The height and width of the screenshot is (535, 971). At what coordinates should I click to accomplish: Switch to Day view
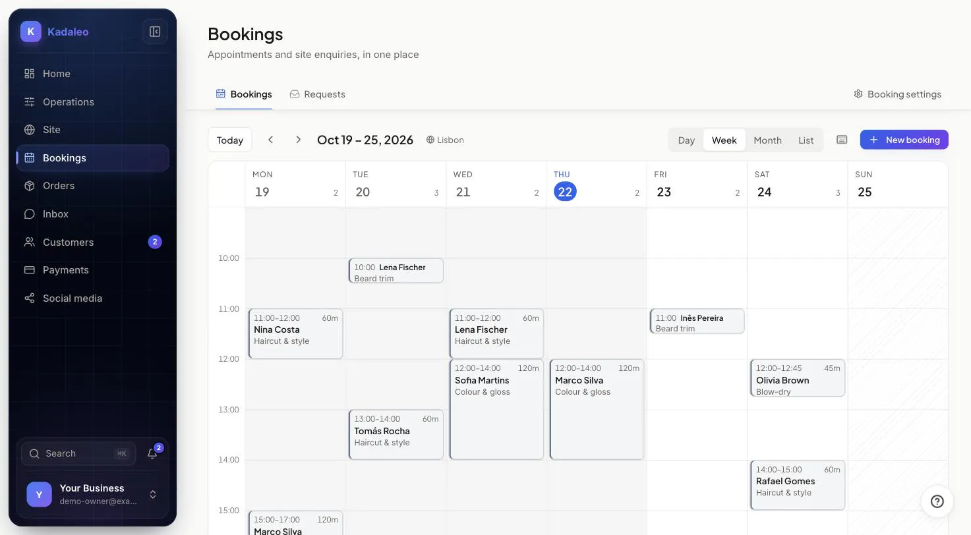[686, 140]
